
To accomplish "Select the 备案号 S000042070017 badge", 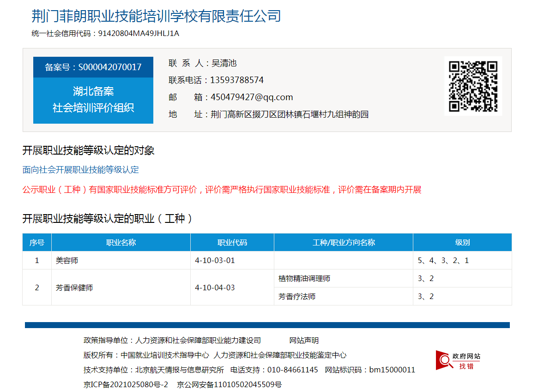I will (93, 67).
